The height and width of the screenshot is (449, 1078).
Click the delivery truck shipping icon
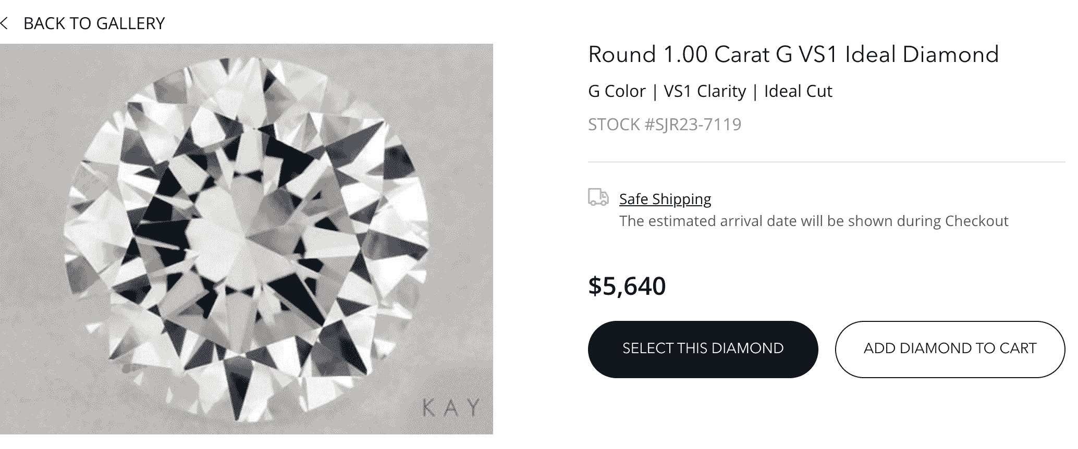click(x=598, y=197)
